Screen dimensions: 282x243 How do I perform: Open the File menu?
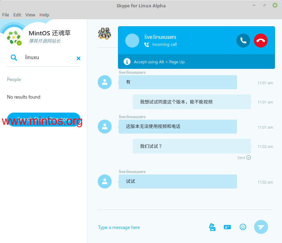6,15
